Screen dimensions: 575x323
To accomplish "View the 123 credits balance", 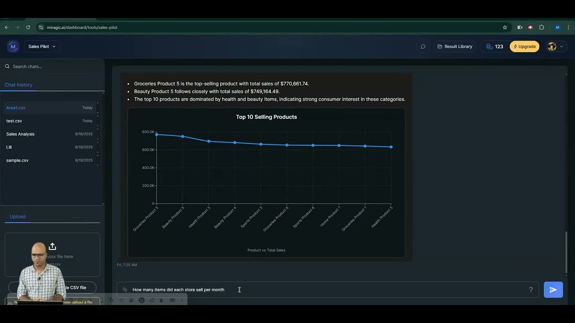I will pos(494,46).
